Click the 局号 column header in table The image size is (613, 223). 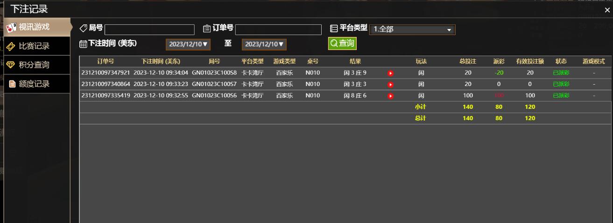click(x=214, y=61)
